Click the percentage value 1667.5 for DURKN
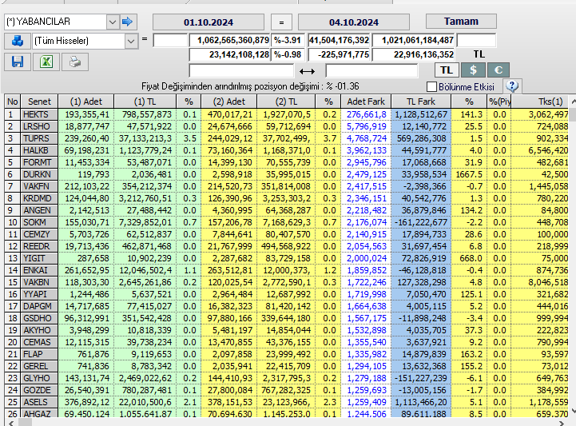 (x=469, y=174)
